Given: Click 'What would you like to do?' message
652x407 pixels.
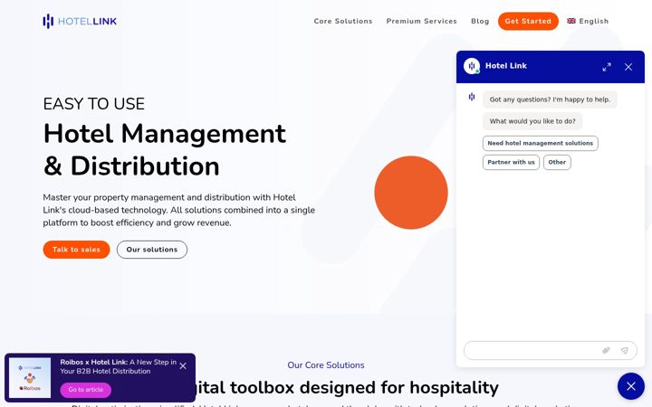Looking at the screenshot, I should (532, 121).
